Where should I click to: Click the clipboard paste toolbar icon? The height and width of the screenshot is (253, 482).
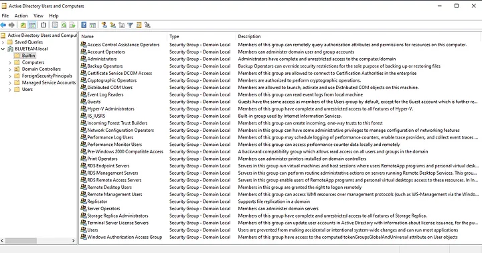click(x=44, y=25)
